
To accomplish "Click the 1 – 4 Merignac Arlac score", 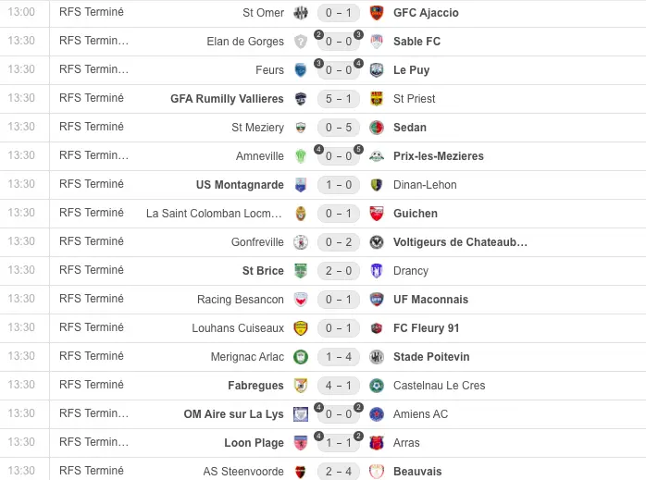I will coord(339,357).
